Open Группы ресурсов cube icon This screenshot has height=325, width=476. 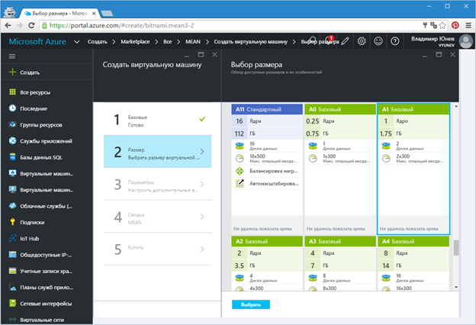(12, 124)
